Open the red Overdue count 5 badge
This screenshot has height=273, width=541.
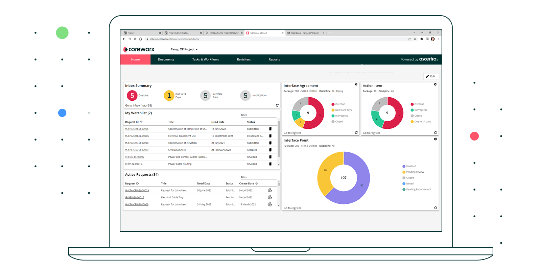[132, 96]
